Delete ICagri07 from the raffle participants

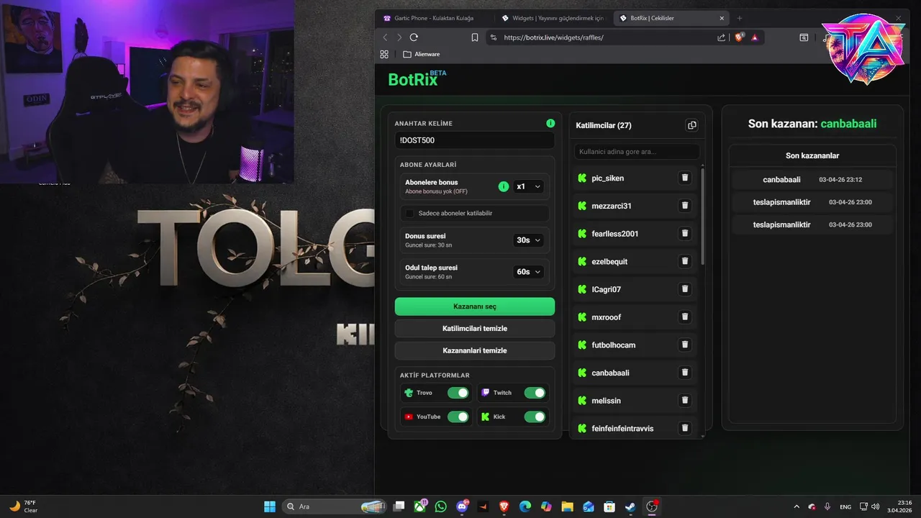pos(685,289)
